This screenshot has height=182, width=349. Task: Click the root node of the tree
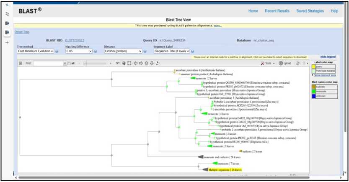(20, 117)
